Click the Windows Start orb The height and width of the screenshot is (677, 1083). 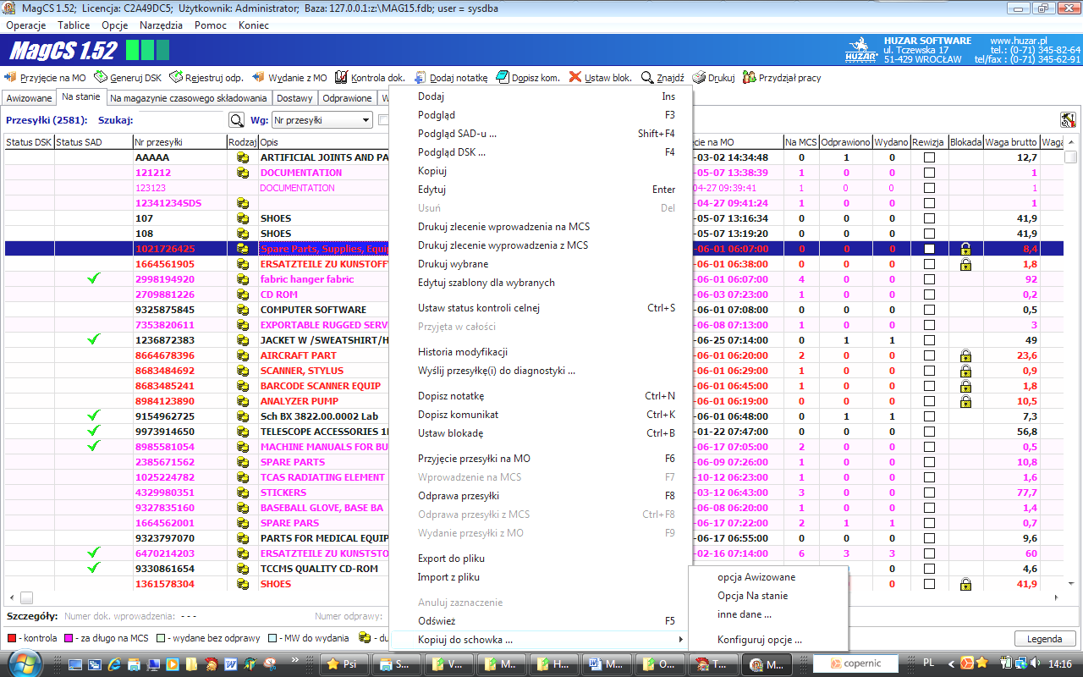point(24,663)
